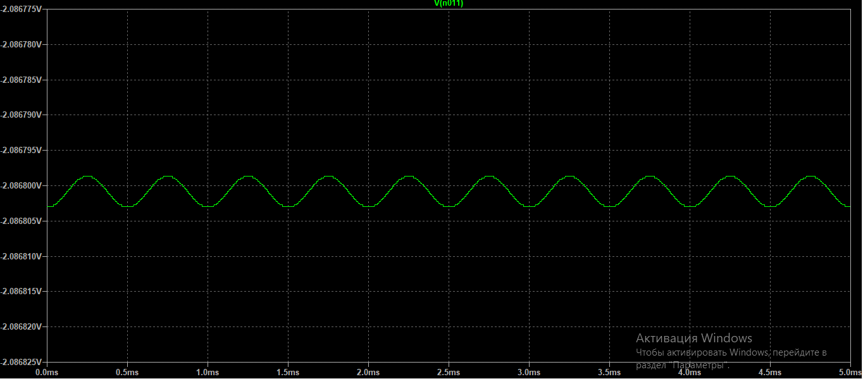Screen dimensions: 863x379
Task: Click the -2.086820V vertical axis label
Action: (22, 327)
